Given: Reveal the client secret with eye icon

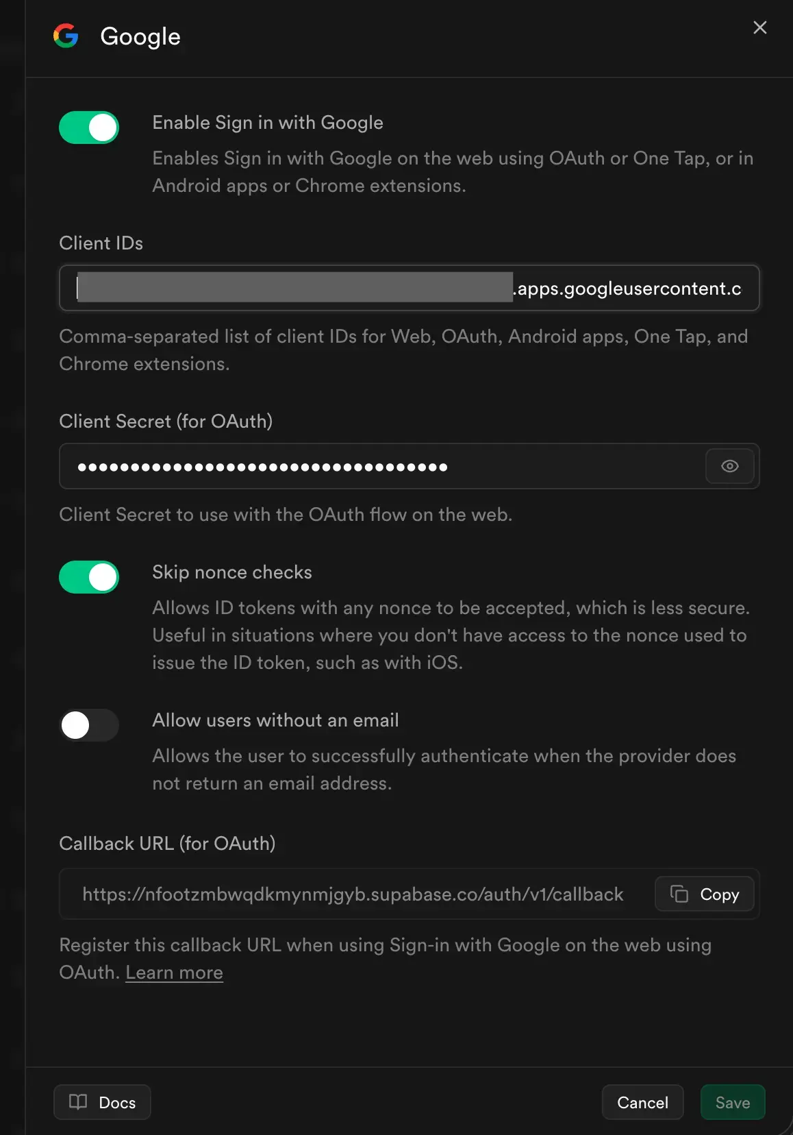Looking at the screenshot, I should pyautogui.click(x=729, y=466).
